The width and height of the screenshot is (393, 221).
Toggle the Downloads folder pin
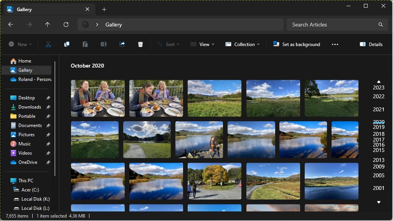point(48,107)
